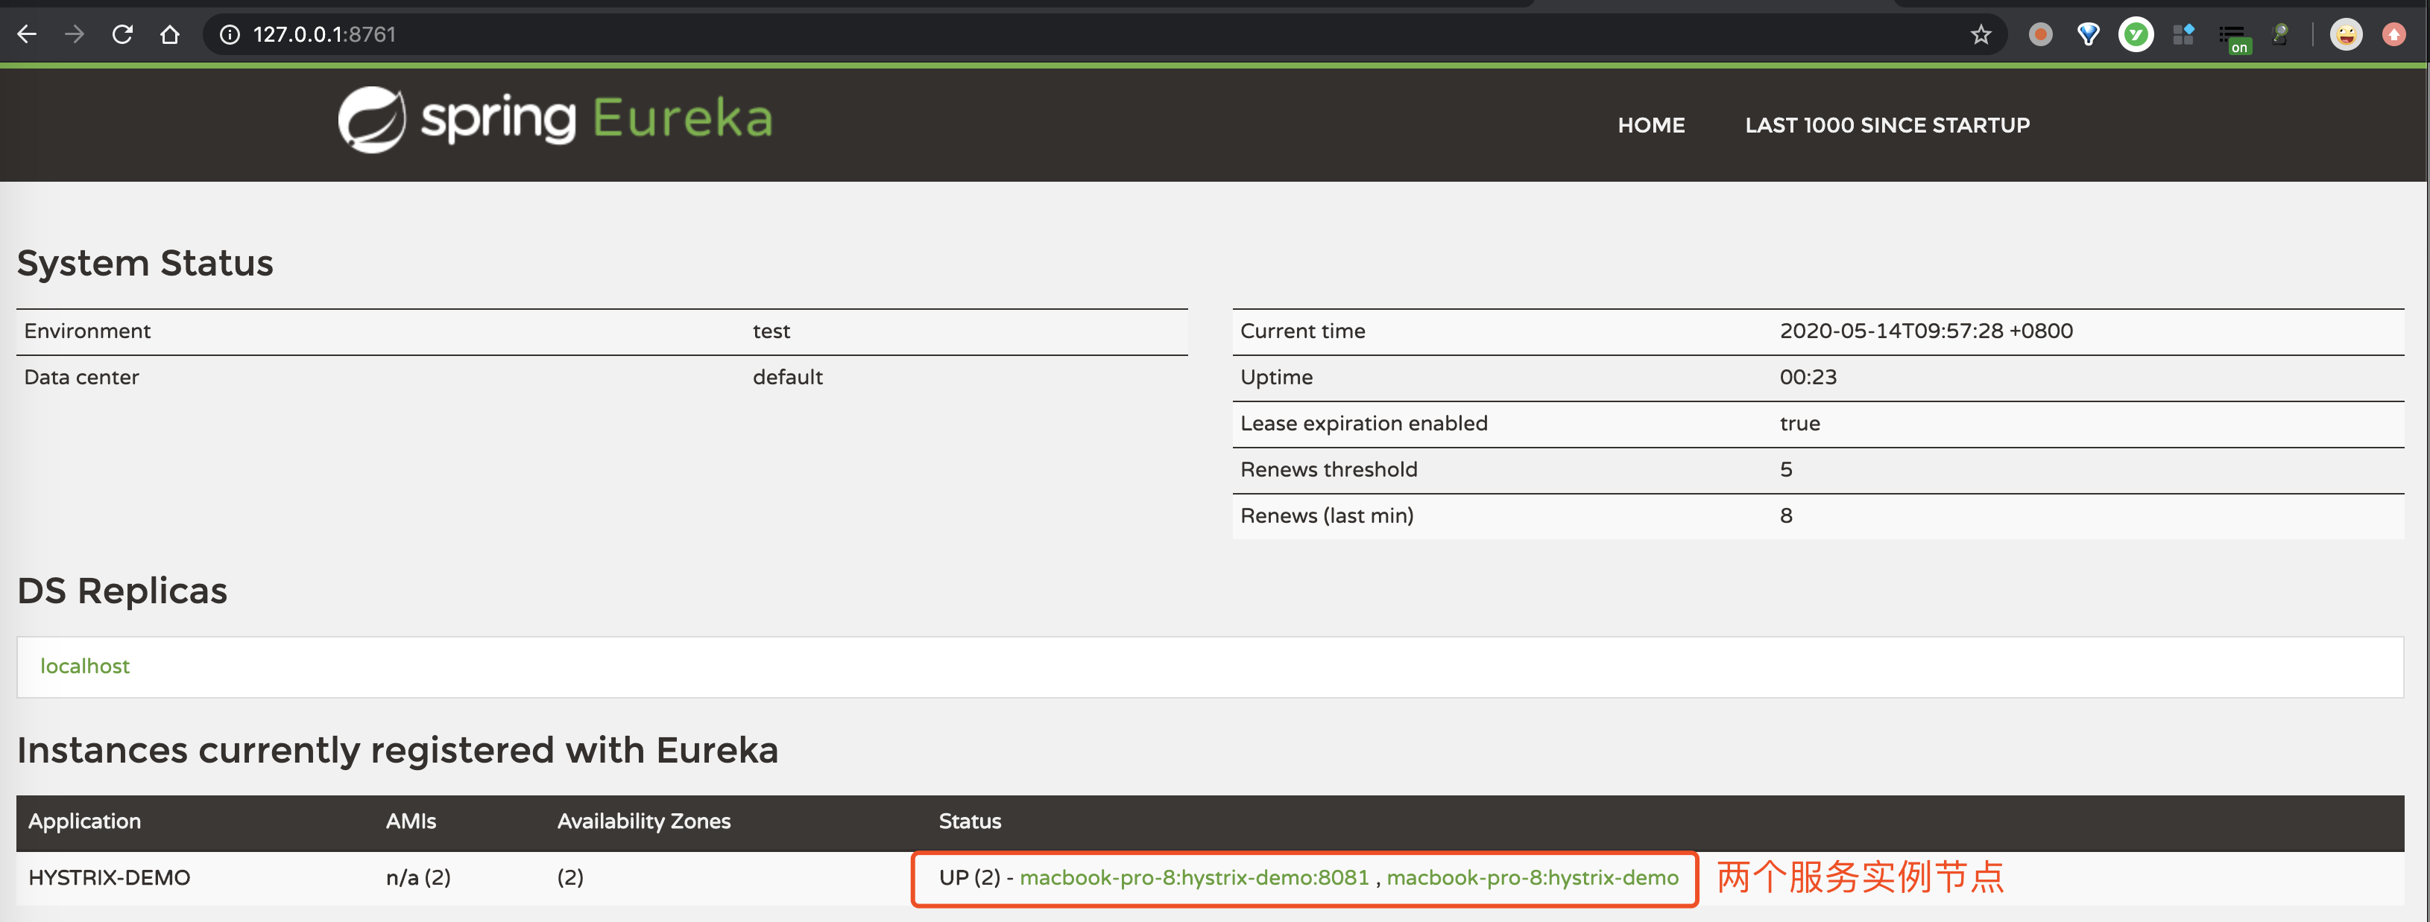Open the grid-with-diamond extension icon
2430x922 pixels.
[x=2183, y=35]
